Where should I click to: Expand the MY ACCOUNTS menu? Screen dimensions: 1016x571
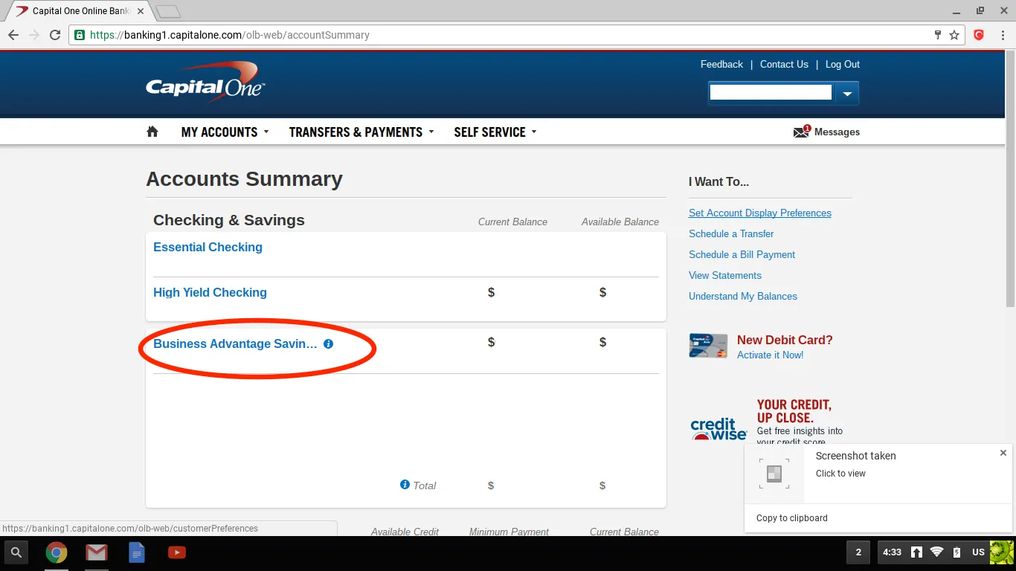(x=225, y=132)
